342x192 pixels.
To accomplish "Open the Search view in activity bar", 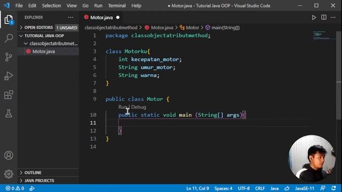I will pos(9,38).
